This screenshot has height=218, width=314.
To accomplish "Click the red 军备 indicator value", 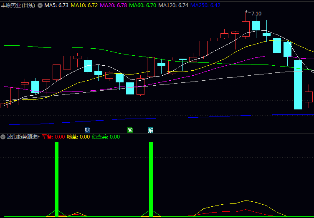I will (x=53, y=136).
